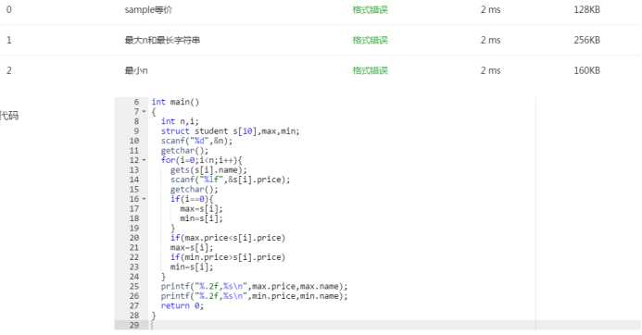
Task: Click the 格式错误 result of test case 2
Action: pos(371,70)
